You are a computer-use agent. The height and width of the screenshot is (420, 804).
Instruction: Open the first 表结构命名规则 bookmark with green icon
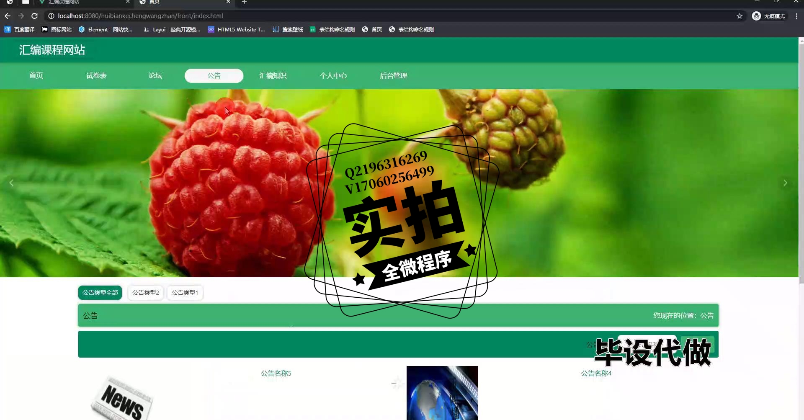point(332,29)
